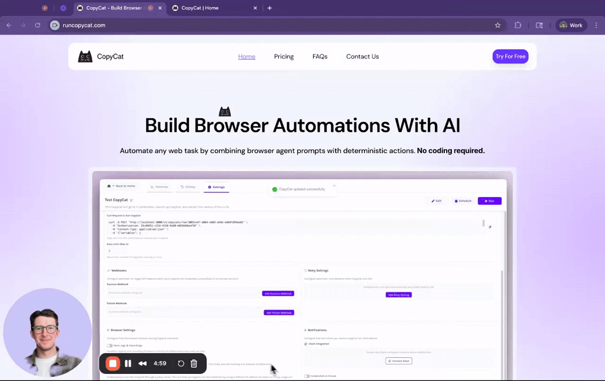Click the 'Test CopyCat' title in demo

click(x=116, y=200)
